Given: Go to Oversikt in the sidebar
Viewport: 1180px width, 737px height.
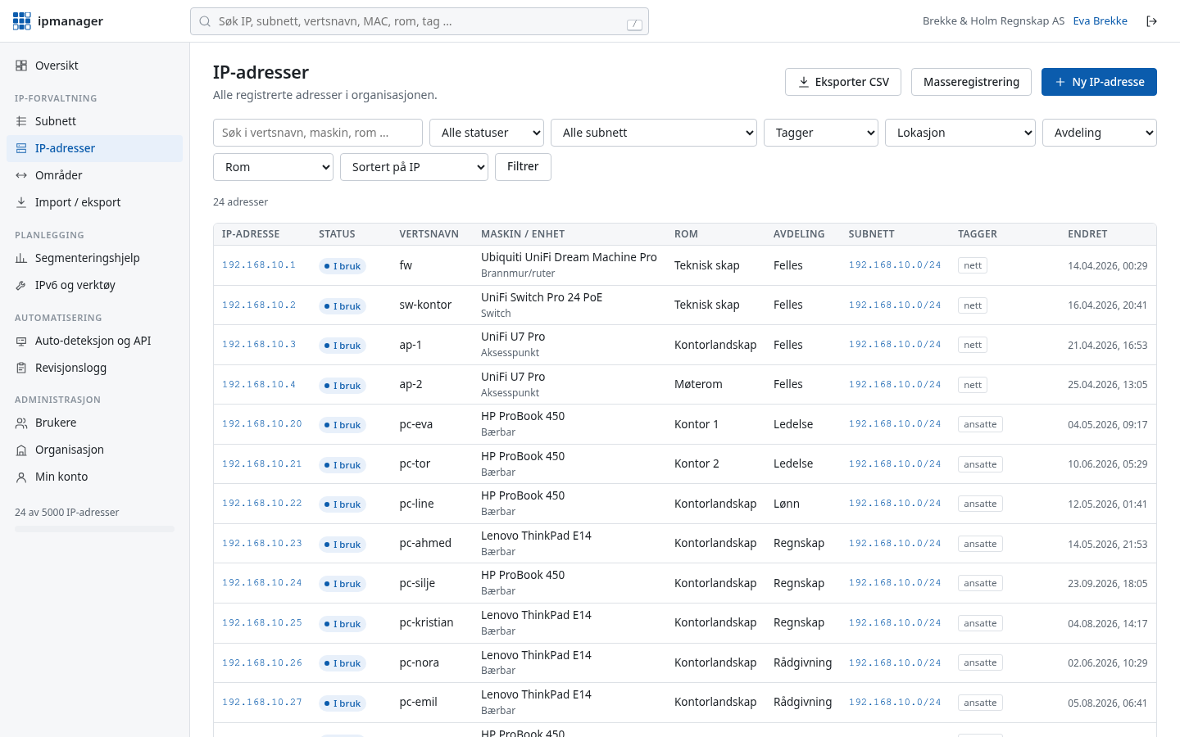Looking at the screenshot, I should tap(94, 66).
